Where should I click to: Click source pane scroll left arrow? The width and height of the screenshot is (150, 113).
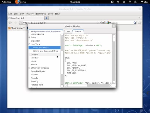(x=66, y=85)
